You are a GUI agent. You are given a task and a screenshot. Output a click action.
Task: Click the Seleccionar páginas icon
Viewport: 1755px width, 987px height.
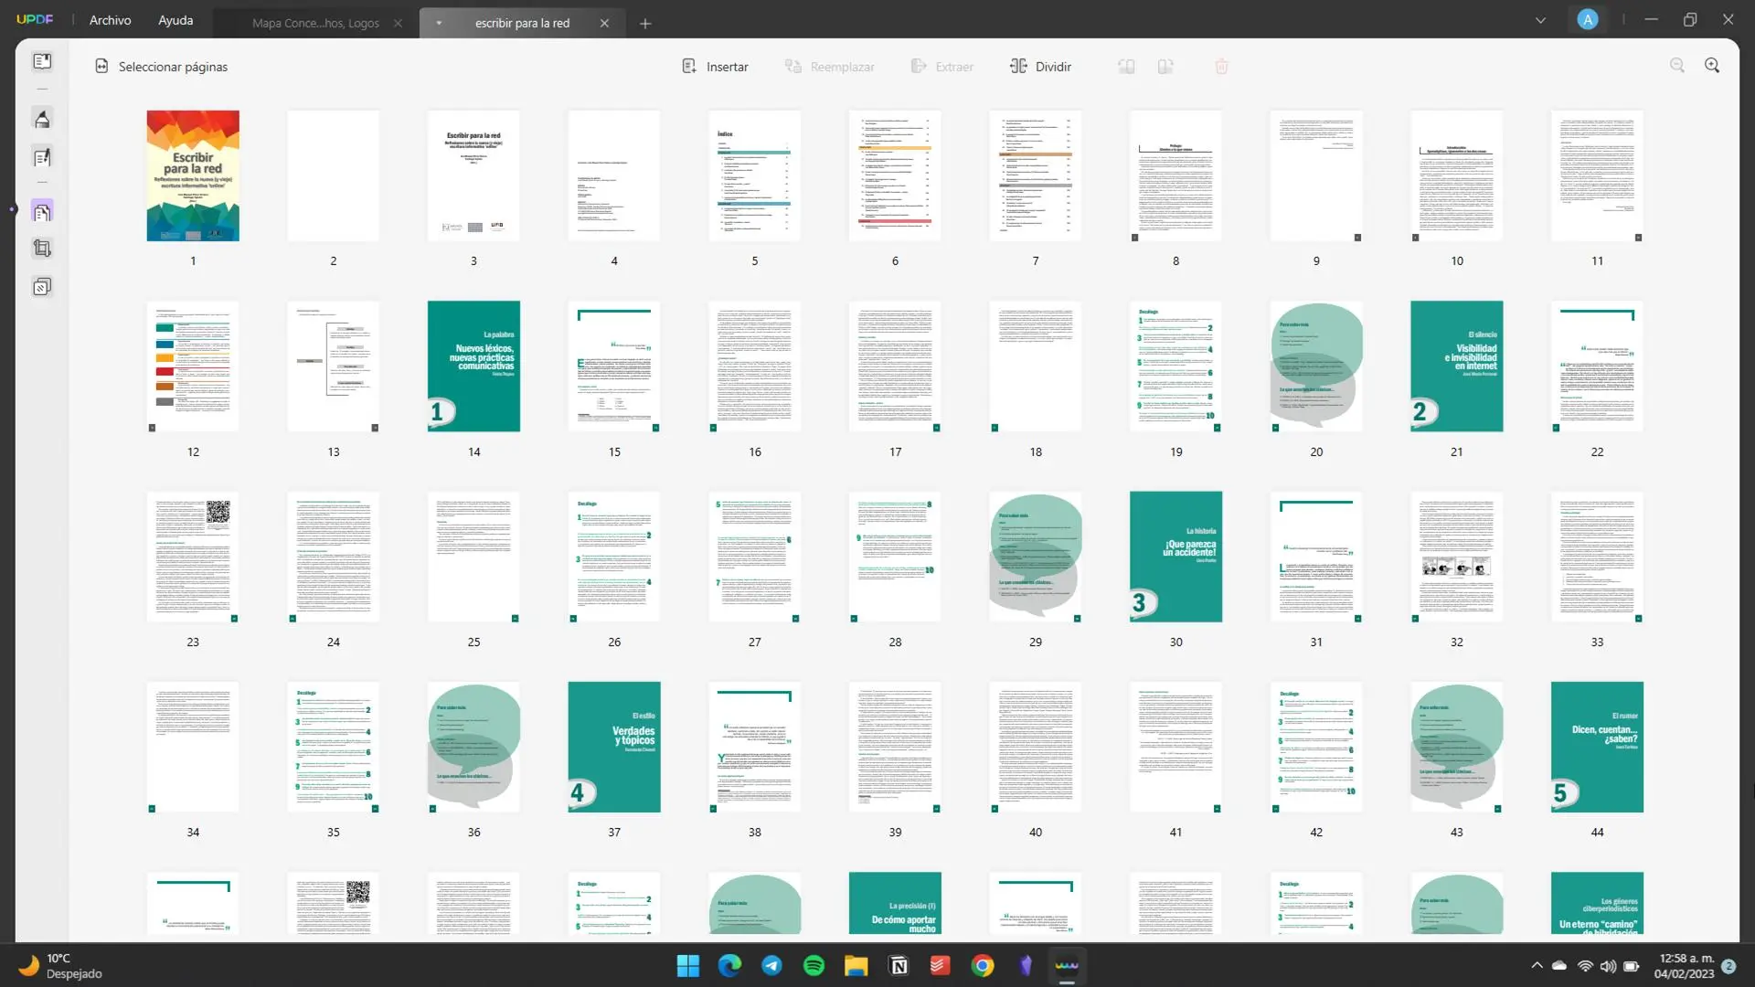(x=101, y=67)
